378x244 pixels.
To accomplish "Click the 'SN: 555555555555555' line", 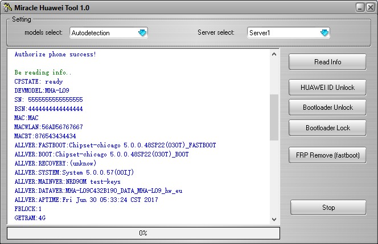I will (x=48, y=100).
